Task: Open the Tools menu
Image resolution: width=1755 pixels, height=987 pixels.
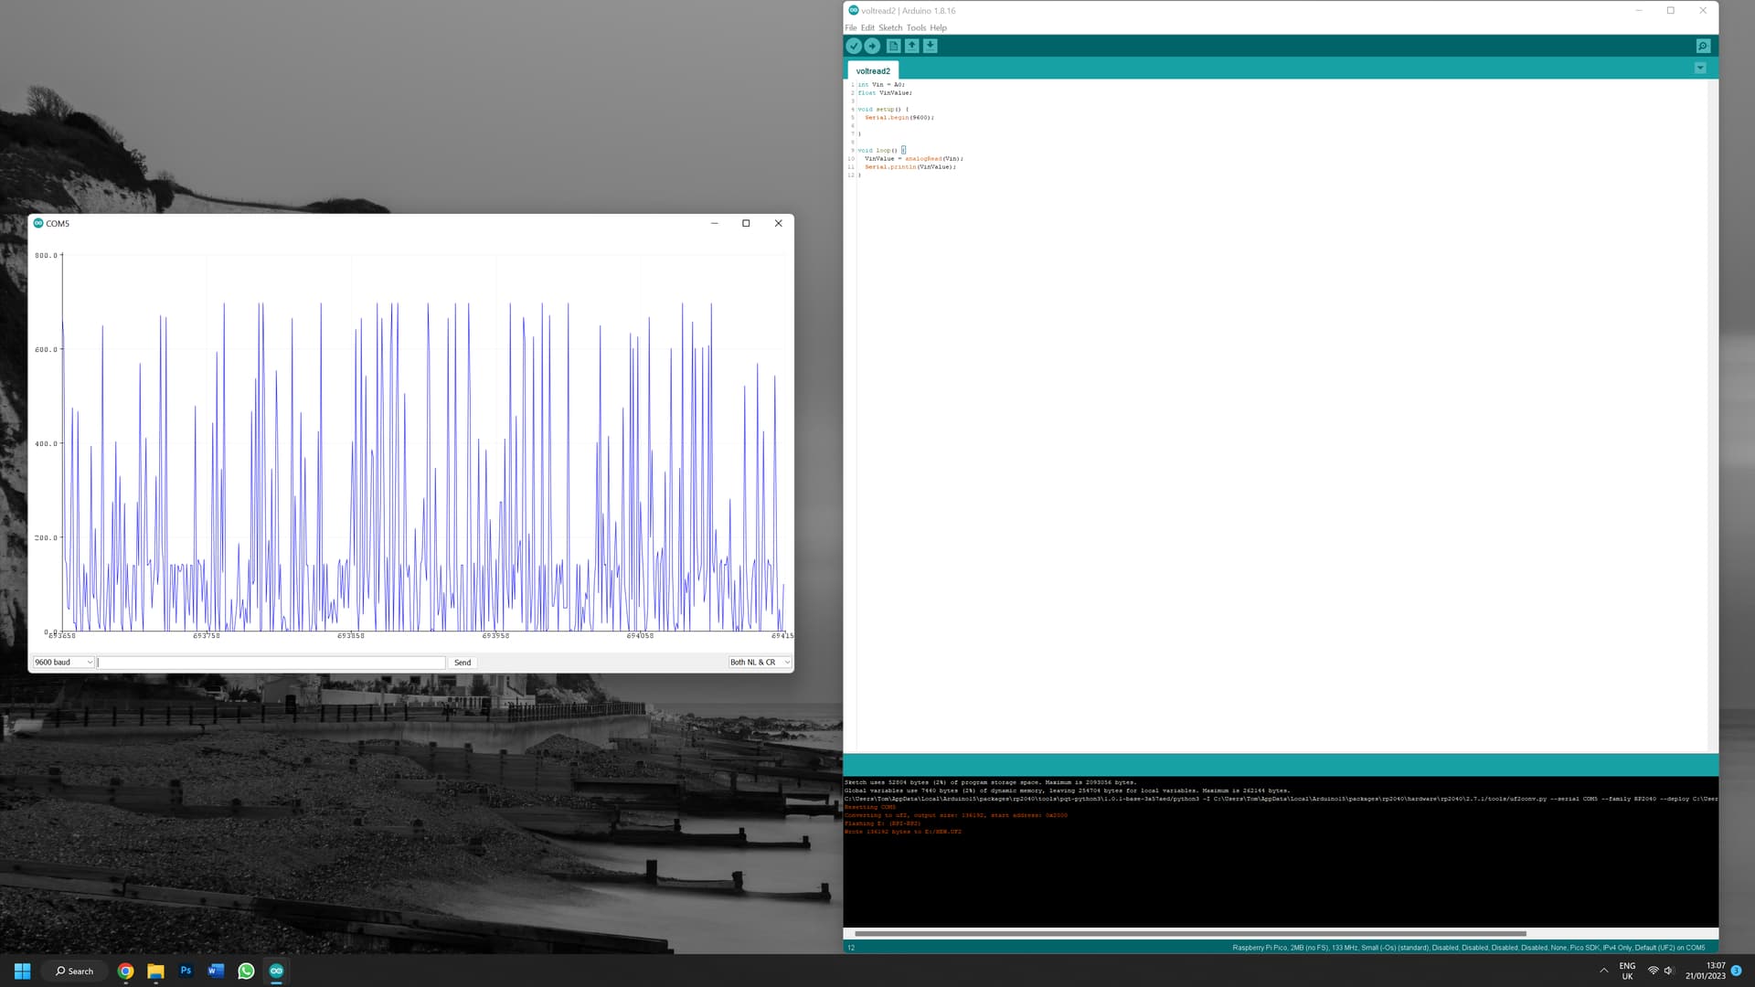Action: click(x=916, y=27)
